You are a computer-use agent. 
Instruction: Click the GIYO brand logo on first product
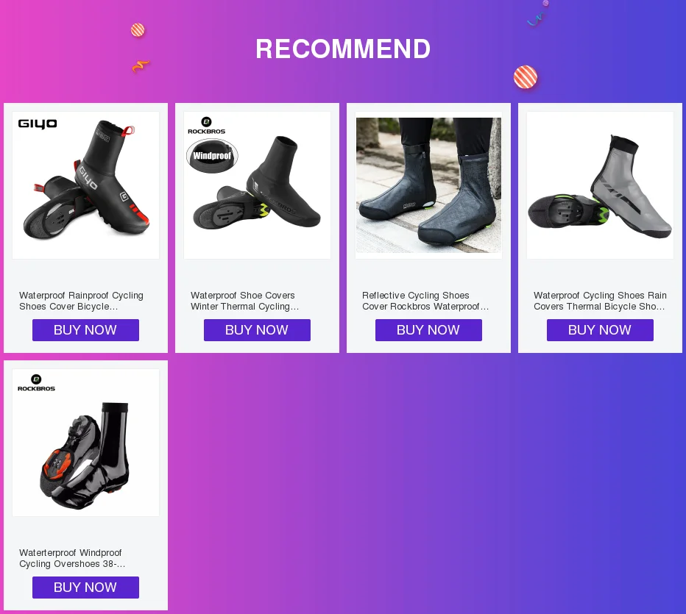coord(38,124)
